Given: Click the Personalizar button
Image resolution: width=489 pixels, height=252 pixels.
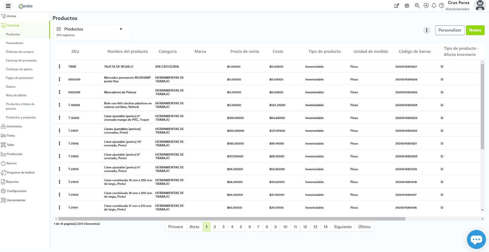Looking at the screenshot, I should click(450, 30).
